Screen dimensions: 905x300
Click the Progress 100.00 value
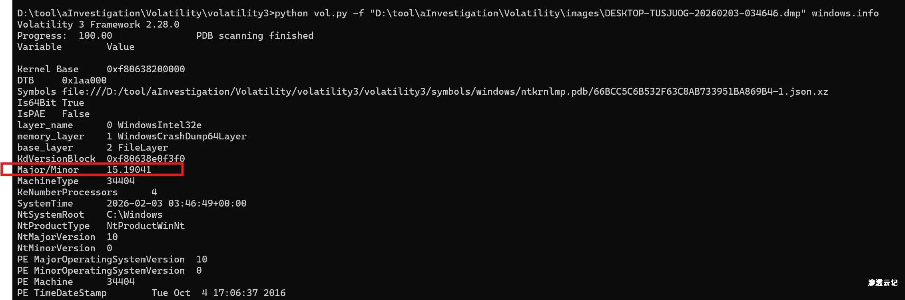click(95, 36)
